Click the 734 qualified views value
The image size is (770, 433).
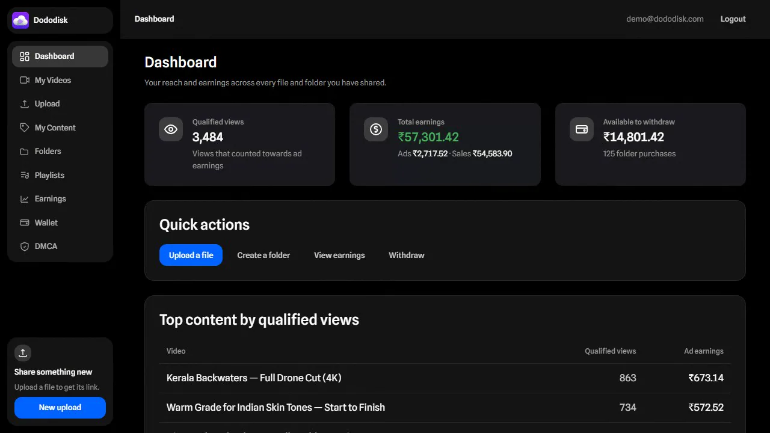(x=627, y=408)
